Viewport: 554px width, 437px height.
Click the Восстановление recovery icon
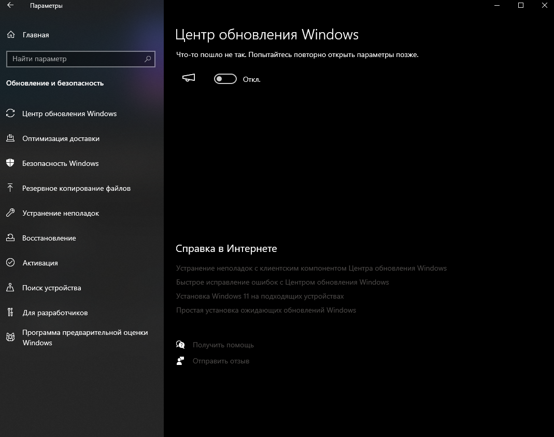[10, 237]
